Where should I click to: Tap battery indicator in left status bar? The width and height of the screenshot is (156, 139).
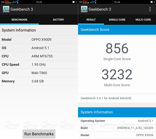(x=75, y=2)
